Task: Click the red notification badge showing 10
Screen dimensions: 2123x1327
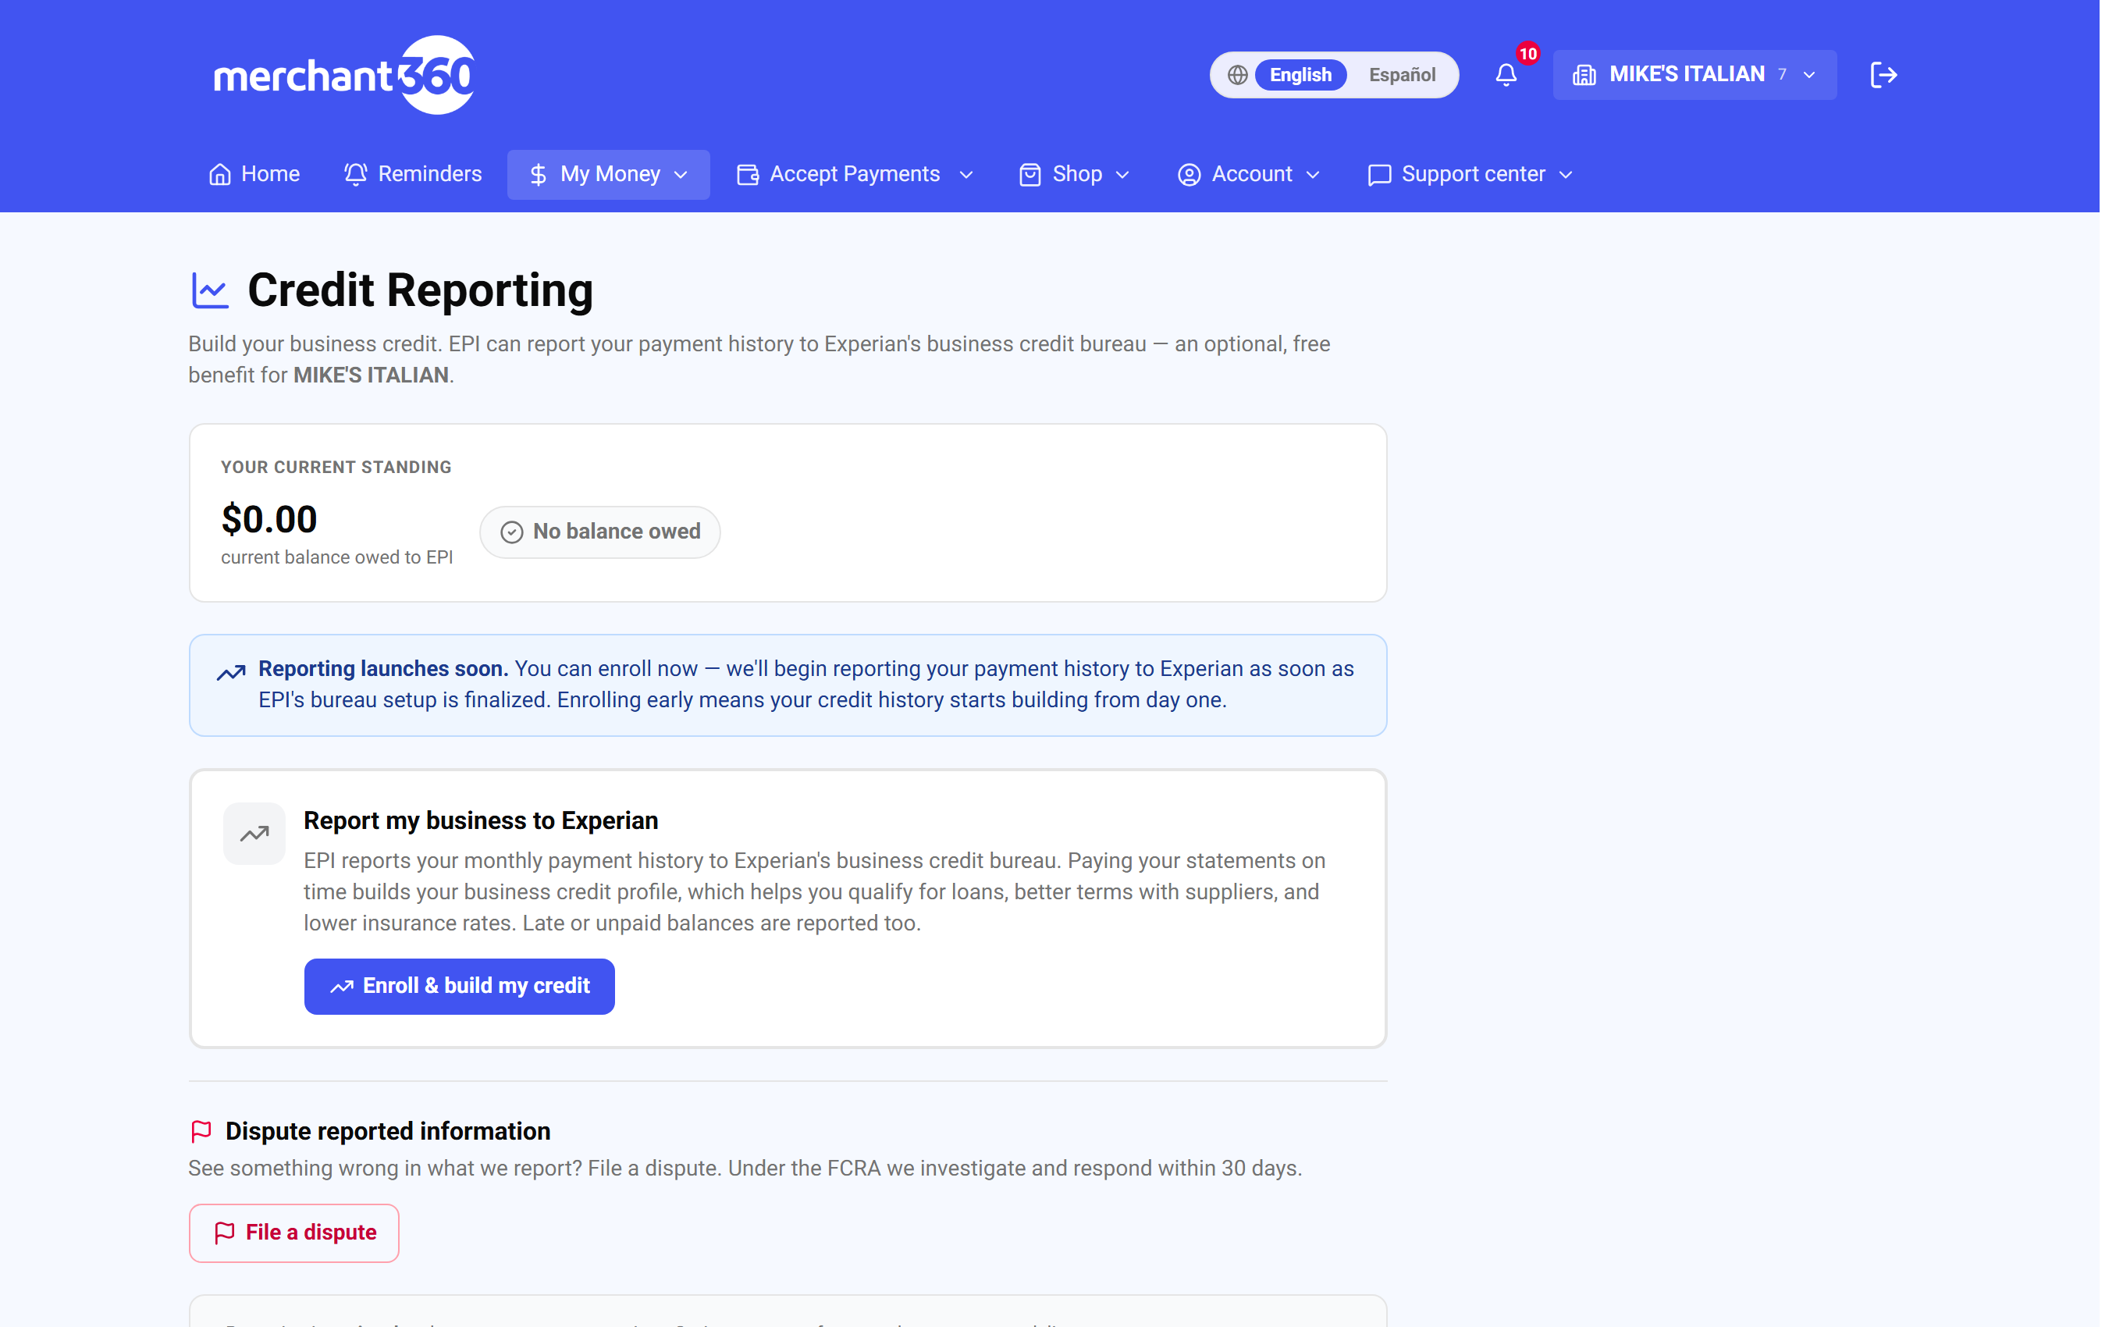Action: 1527,54
